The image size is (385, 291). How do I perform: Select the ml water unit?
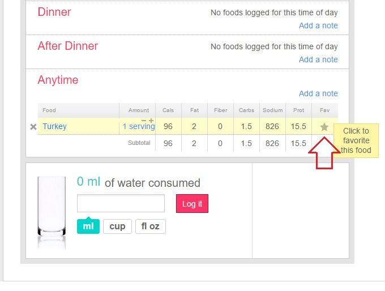[88, 226]
